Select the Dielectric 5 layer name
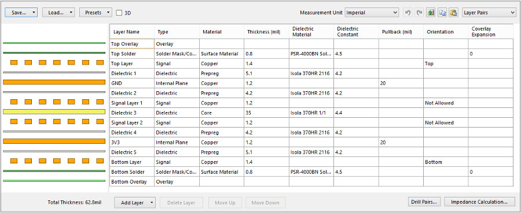 (x=132, y=152)
